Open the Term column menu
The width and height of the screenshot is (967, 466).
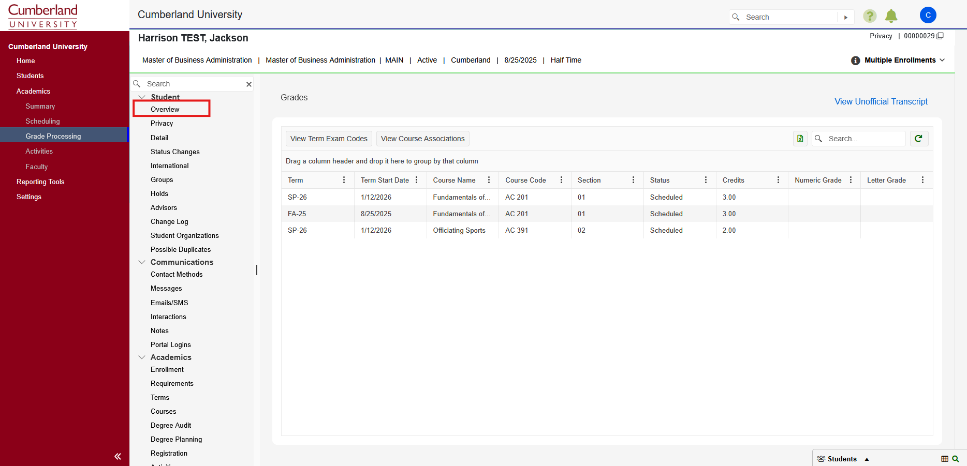point(344,180)
